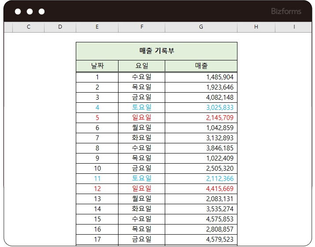Click sales value 2,112,366
The width and height of the screenshot is (315, 247).
coord(201,179)
